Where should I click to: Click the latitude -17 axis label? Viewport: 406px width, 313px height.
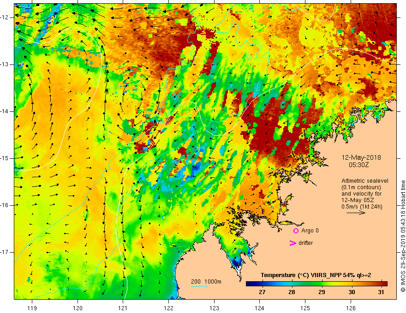[x=5, y=252]
